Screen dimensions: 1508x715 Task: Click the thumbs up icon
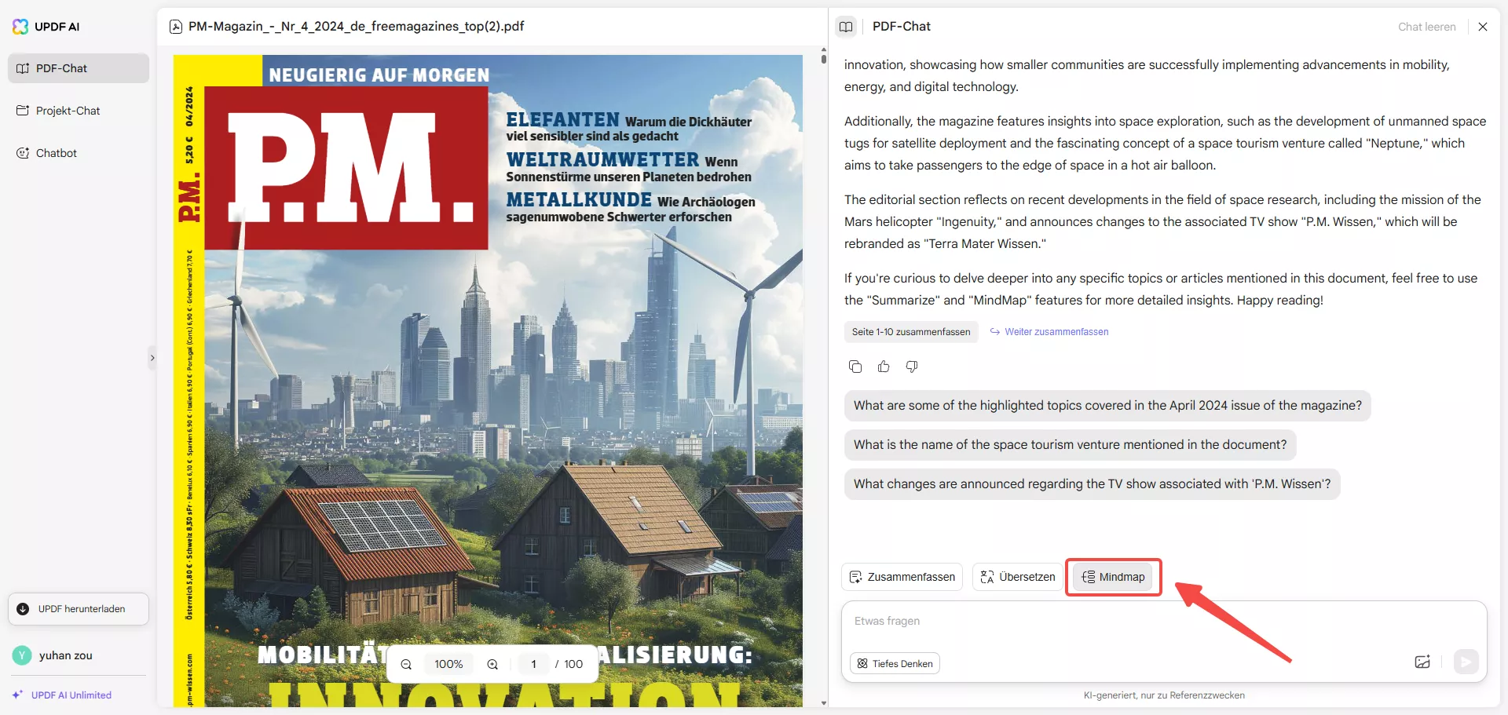[884, 367]
